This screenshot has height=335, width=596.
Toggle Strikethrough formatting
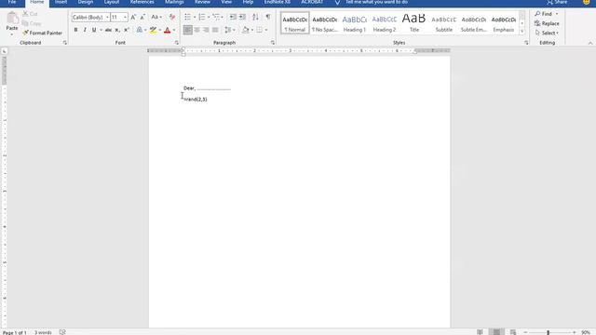click(108, 30)
